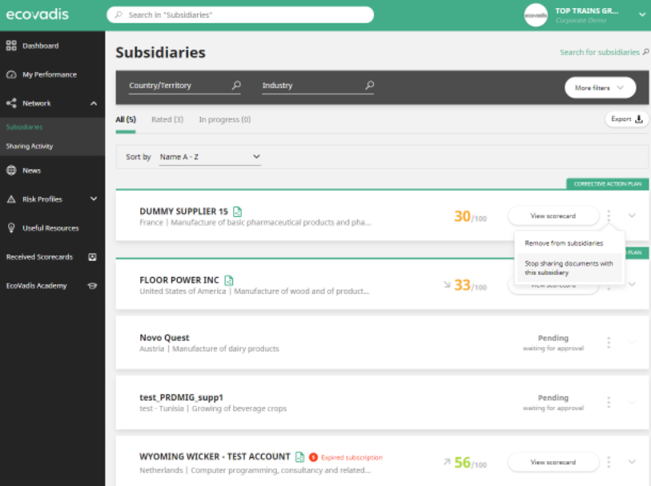Click the EcoVadis Academy graduation cap icon
651x486 pixels.
92,286
